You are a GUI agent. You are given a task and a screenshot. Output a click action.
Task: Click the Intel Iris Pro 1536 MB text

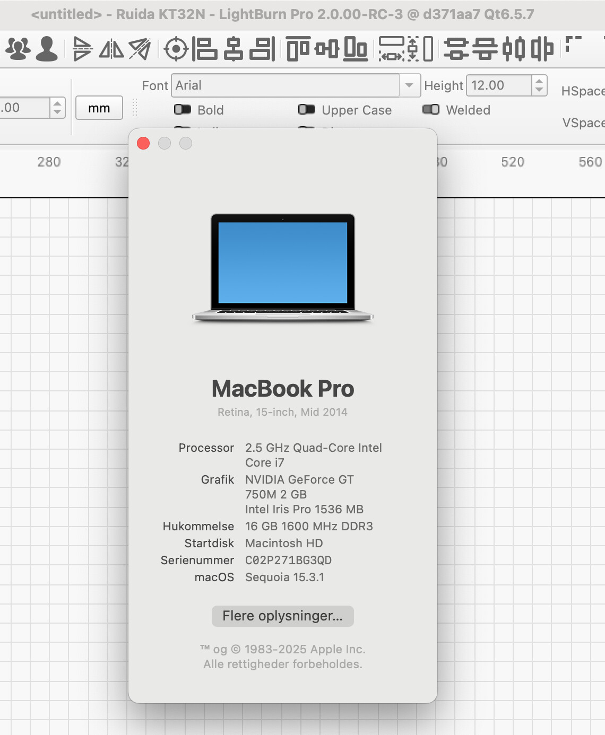click(304, 509)
